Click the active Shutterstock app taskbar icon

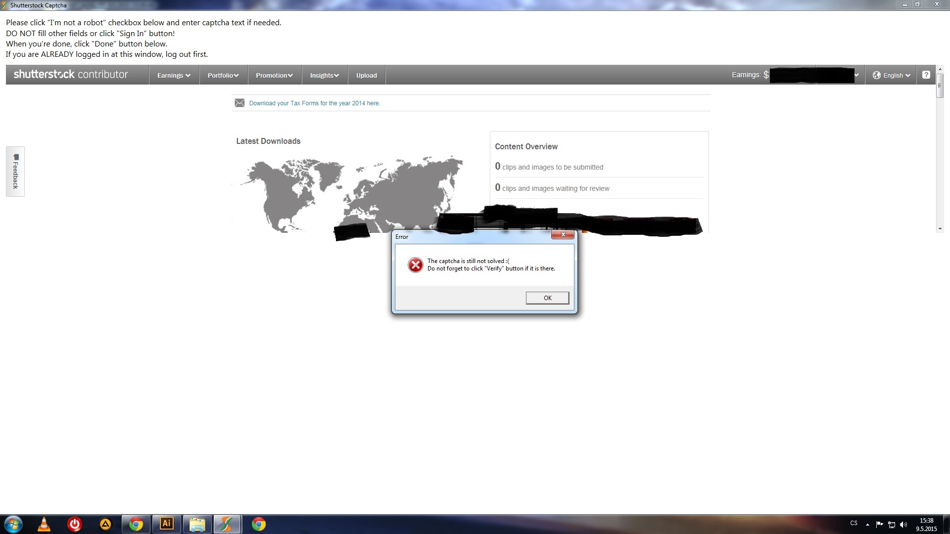(228, 524)
